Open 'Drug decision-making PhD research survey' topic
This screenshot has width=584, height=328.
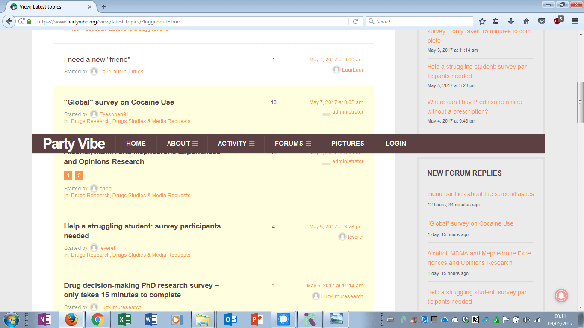(x=142, y=290)
